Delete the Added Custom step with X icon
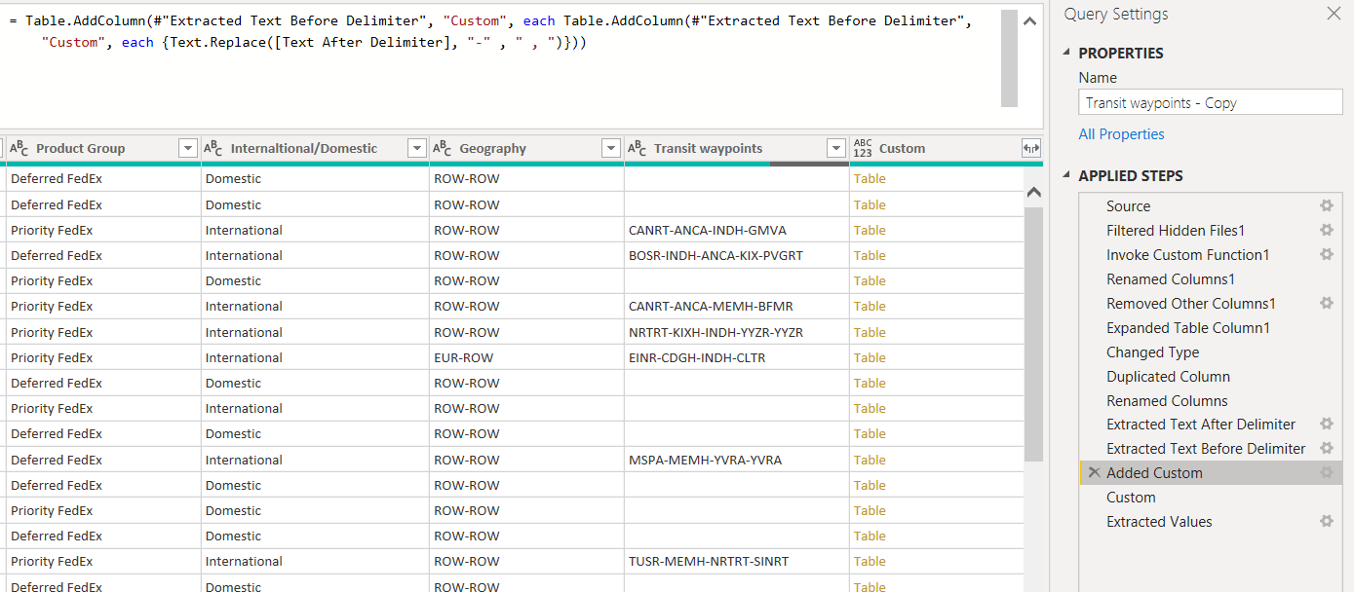This screenshot has height=592, width=1354. [1094, 472]
